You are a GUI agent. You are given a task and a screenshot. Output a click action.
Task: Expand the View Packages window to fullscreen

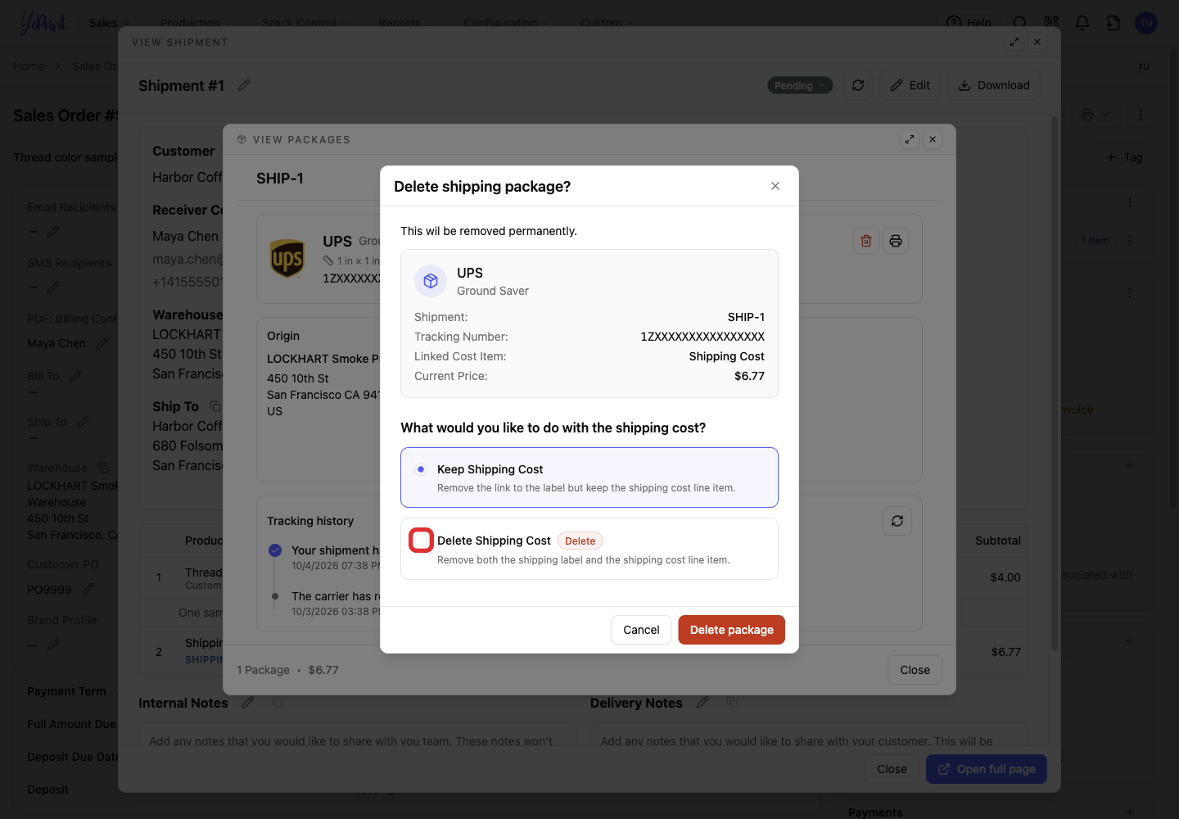(x=910, y=139)
